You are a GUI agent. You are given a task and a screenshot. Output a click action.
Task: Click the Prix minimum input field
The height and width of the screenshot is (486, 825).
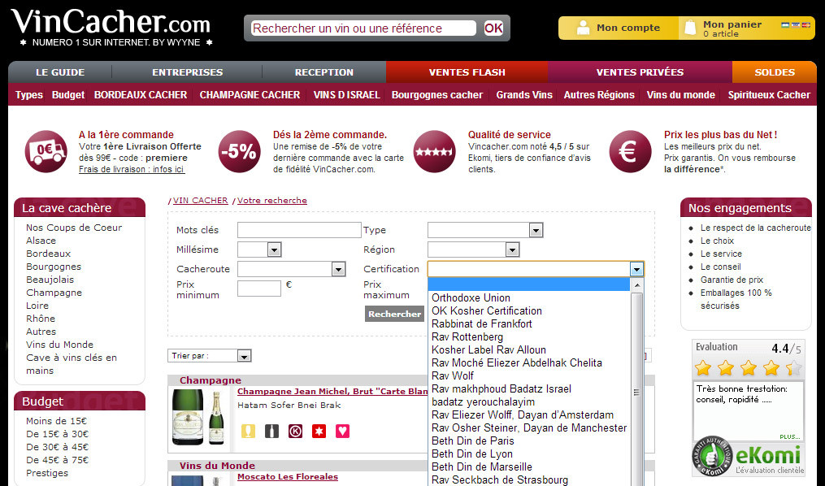(259, 289)
